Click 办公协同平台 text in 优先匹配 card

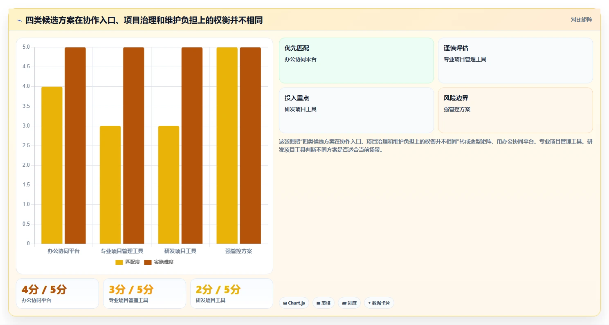click(301, 59)
